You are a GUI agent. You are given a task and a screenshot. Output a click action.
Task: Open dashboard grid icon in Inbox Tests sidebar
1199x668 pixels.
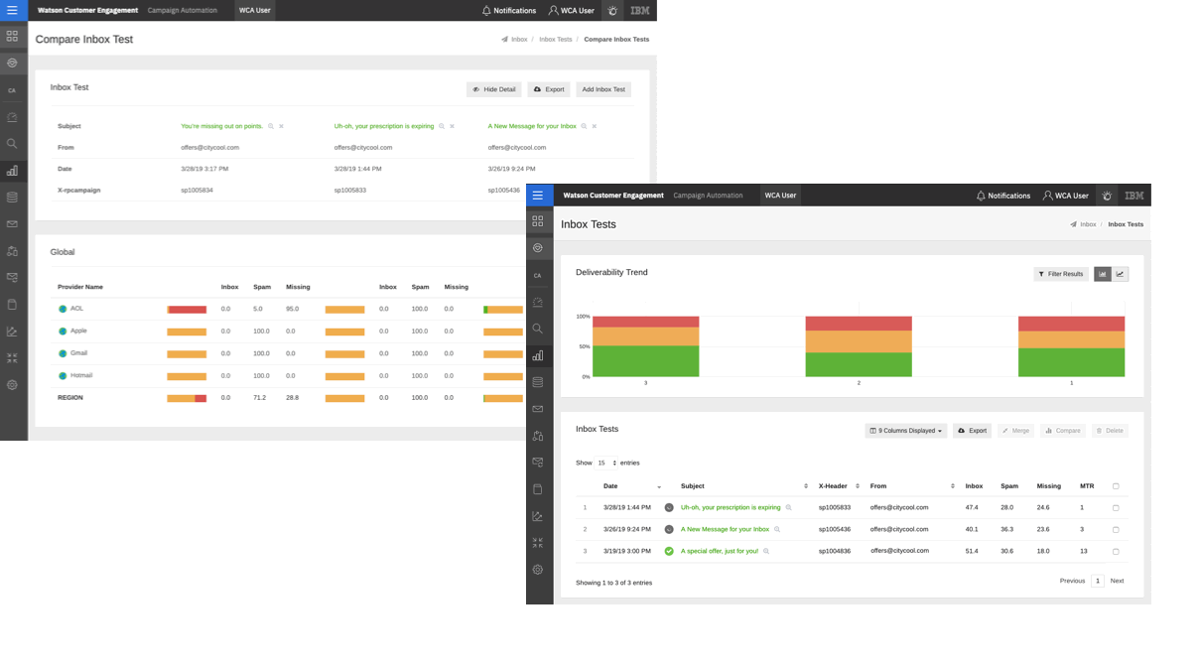(538, 221)
